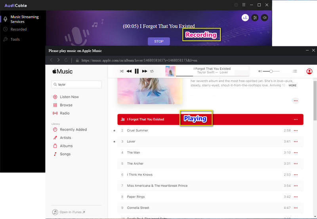Viewport: 317px width, 219px height.
Task: Select Miss Americana & The Heartbreak Prince
Action: coord(210,186)
